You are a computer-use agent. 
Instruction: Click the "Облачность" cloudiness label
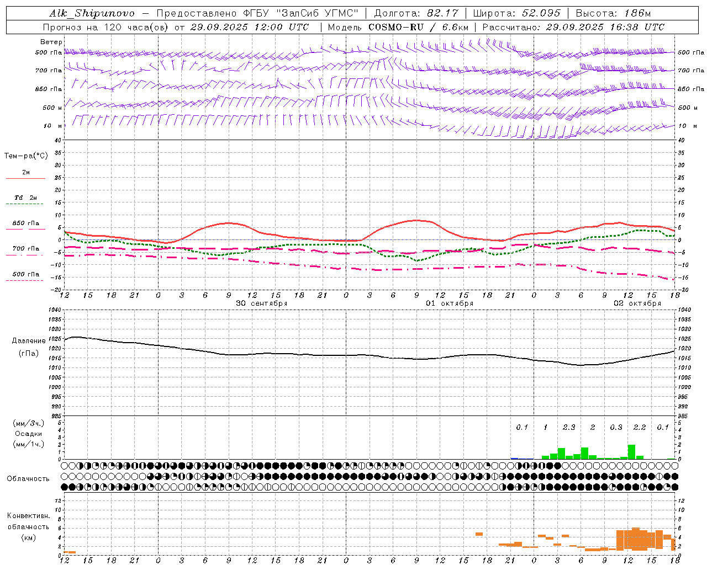pos(28,478)
